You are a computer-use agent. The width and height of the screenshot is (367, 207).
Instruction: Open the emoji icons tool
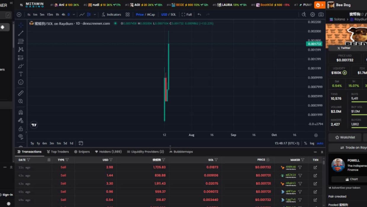coord(21,82)
